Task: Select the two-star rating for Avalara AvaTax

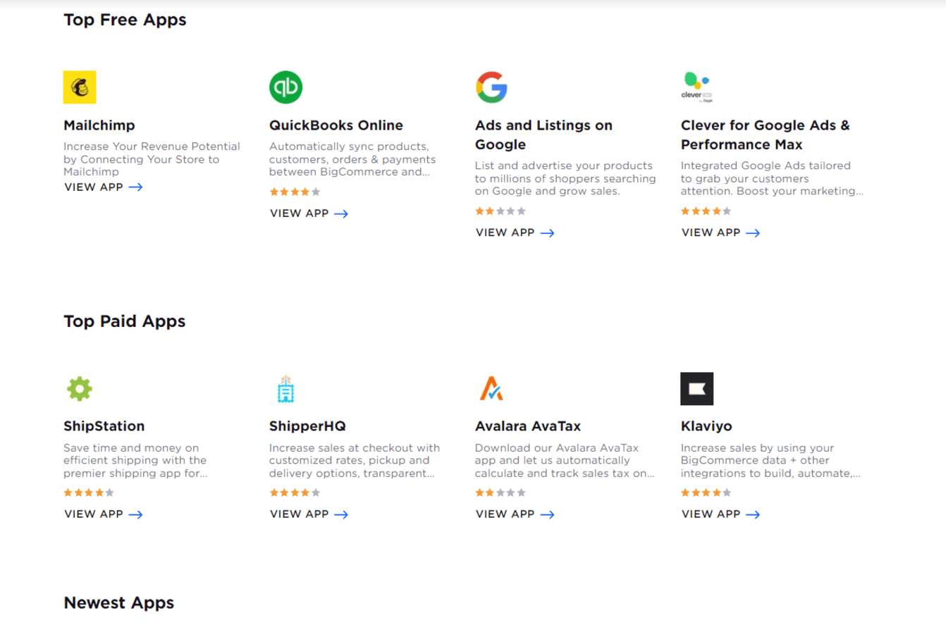Action: click(500, 492)
